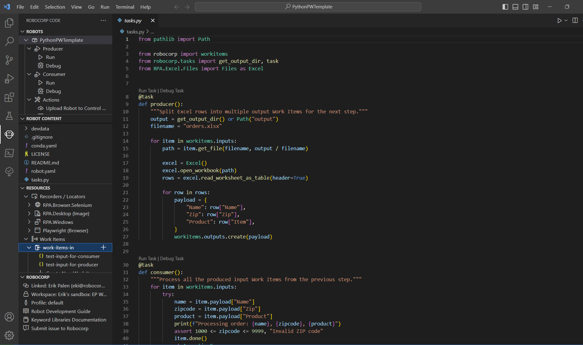Open the Edit menu
This screenshot has width=583, height=345.
pos(34,7)
